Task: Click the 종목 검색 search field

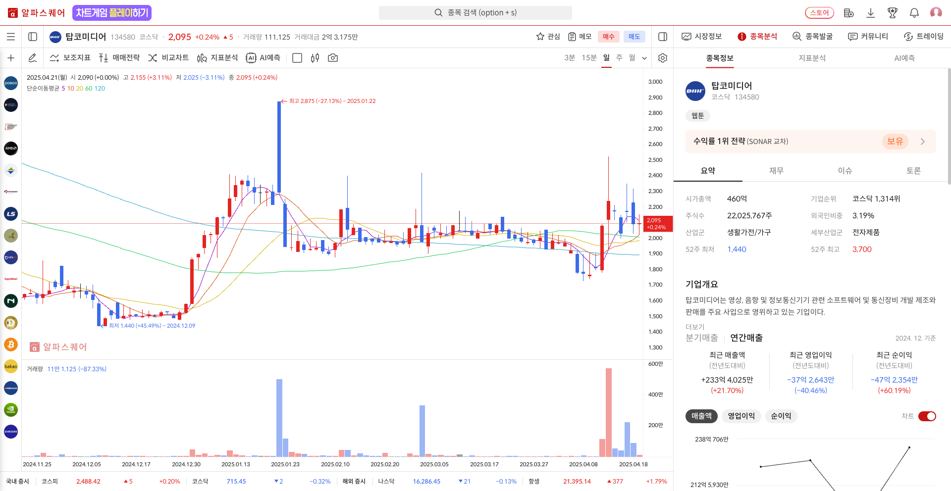Action: 475,13
